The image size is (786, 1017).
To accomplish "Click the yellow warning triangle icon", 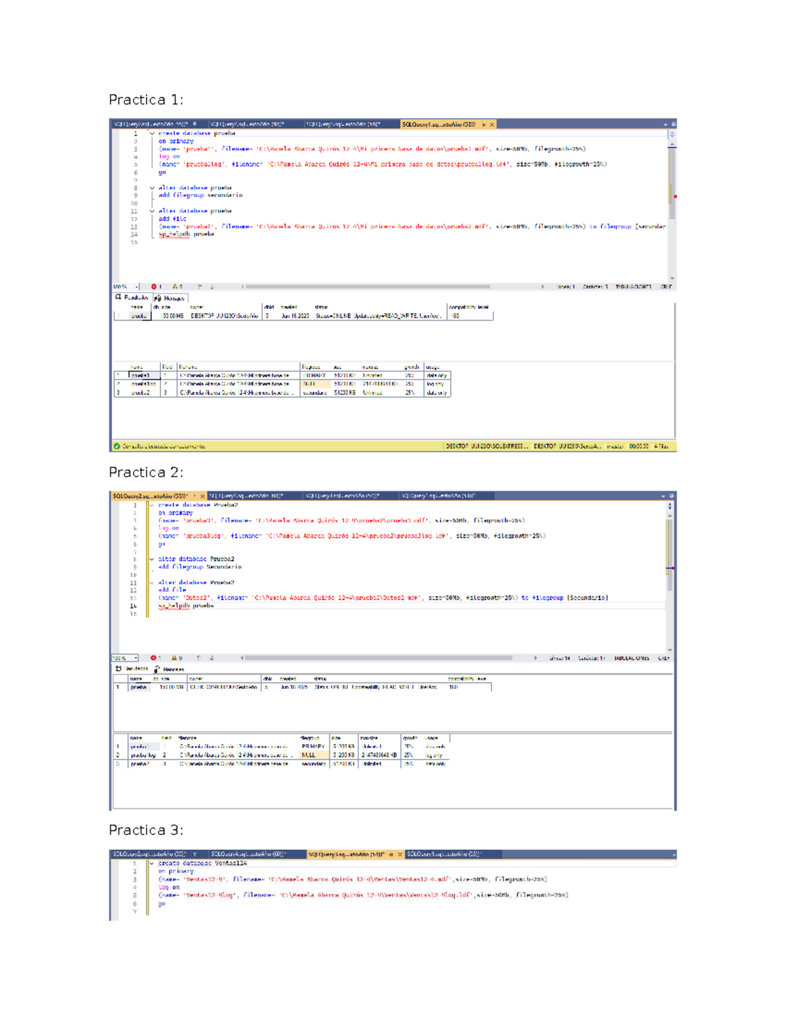I will (175, 287).
